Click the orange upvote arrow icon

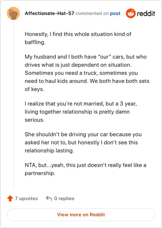coord(10,198)
